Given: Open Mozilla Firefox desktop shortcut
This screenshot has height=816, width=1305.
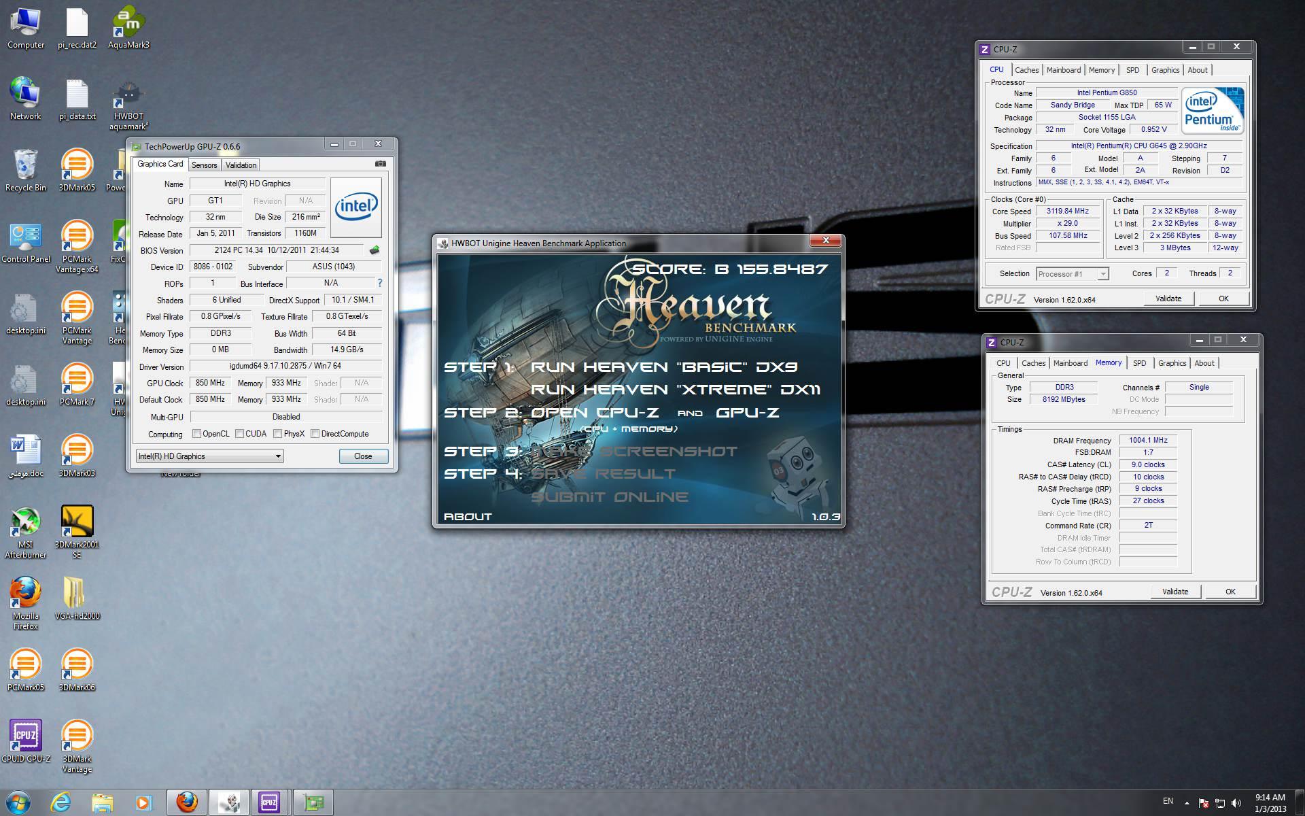Looking at the screenshot, I should 26,605.
